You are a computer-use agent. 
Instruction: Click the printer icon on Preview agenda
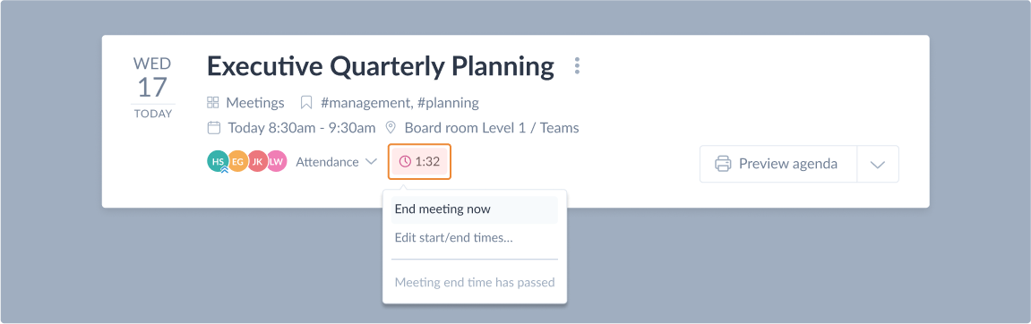[723, 164]
